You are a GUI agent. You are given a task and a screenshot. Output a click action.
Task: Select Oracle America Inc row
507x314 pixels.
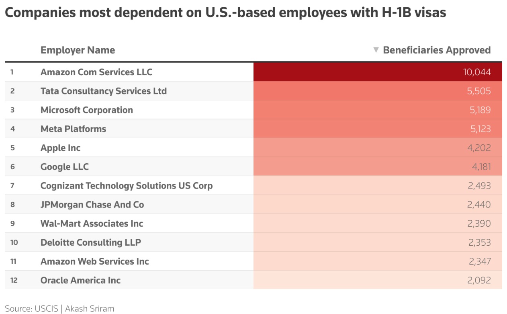253,280
